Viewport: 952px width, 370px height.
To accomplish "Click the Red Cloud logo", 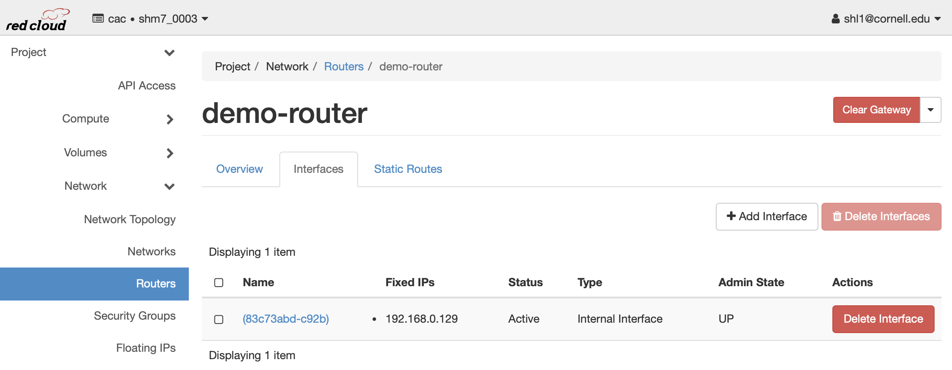I will [x=37, y=20].
